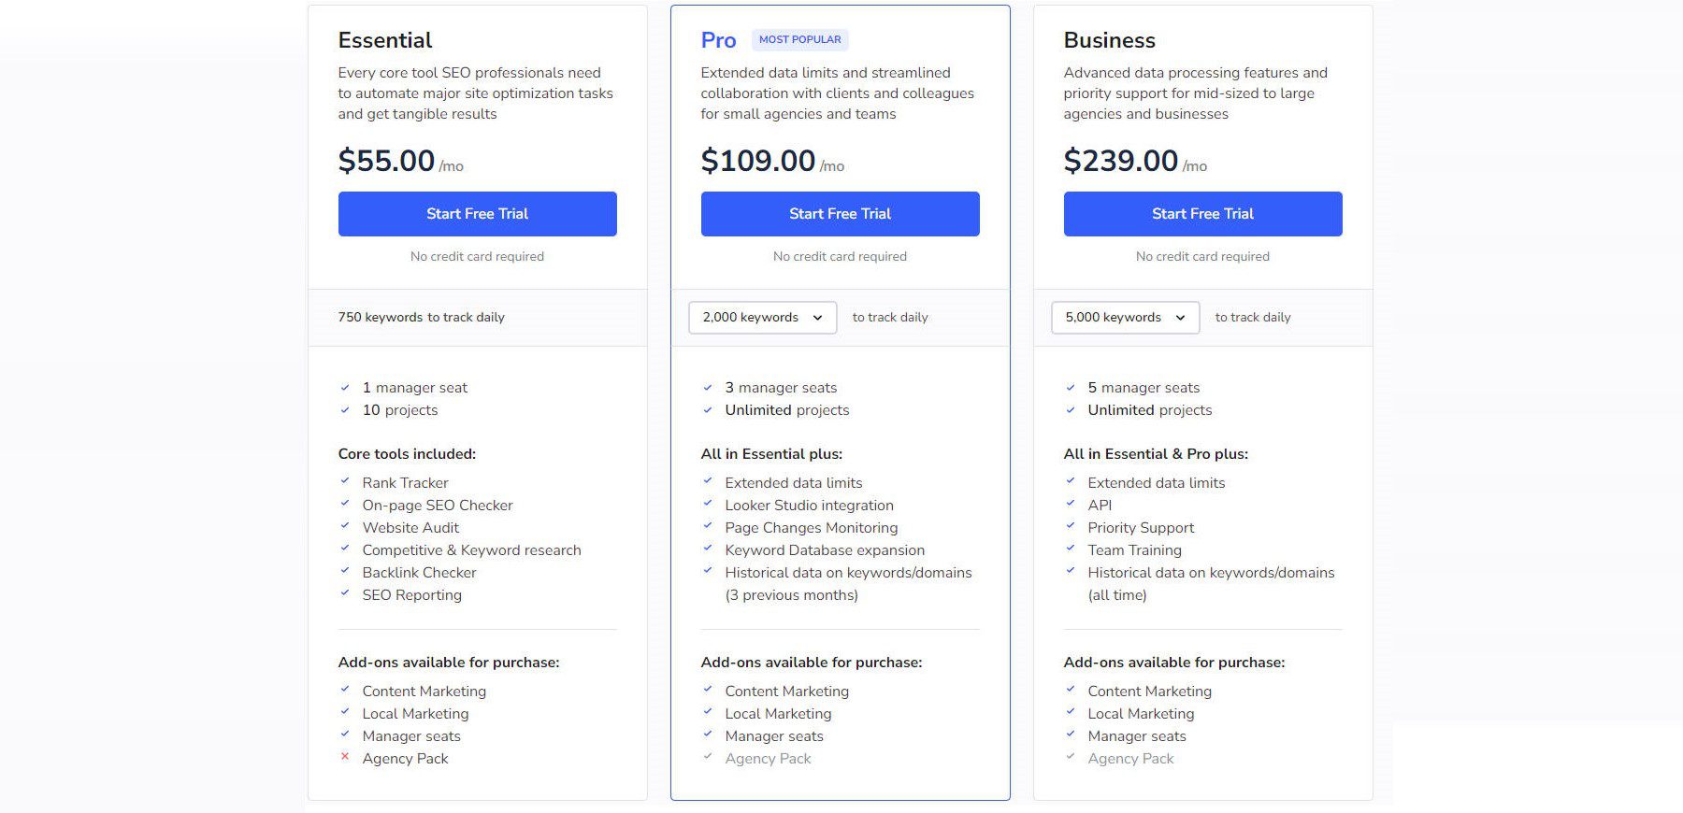Click the red X beside Agency Pack in Essential

tap(344, 758)
